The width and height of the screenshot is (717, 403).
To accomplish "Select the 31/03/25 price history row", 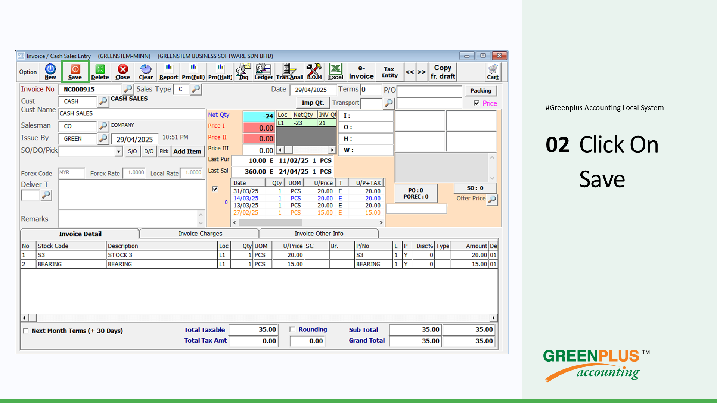I will click(x=307, y=191).
